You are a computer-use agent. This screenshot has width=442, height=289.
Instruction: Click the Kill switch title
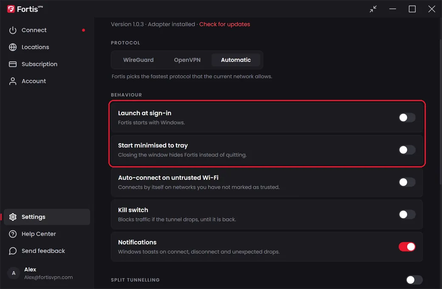(133, 210)
